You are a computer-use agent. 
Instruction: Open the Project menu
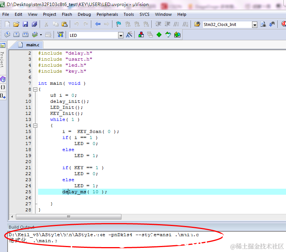pos(49,14)
